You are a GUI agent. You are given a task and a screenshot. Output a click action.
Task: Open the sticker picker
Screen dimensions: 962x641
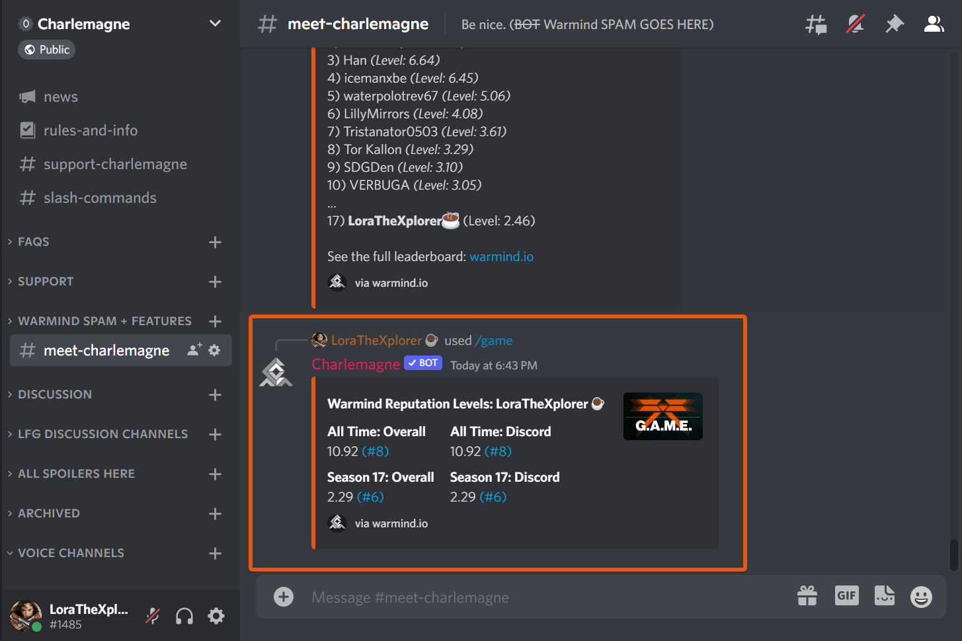(x=885, y=596)
